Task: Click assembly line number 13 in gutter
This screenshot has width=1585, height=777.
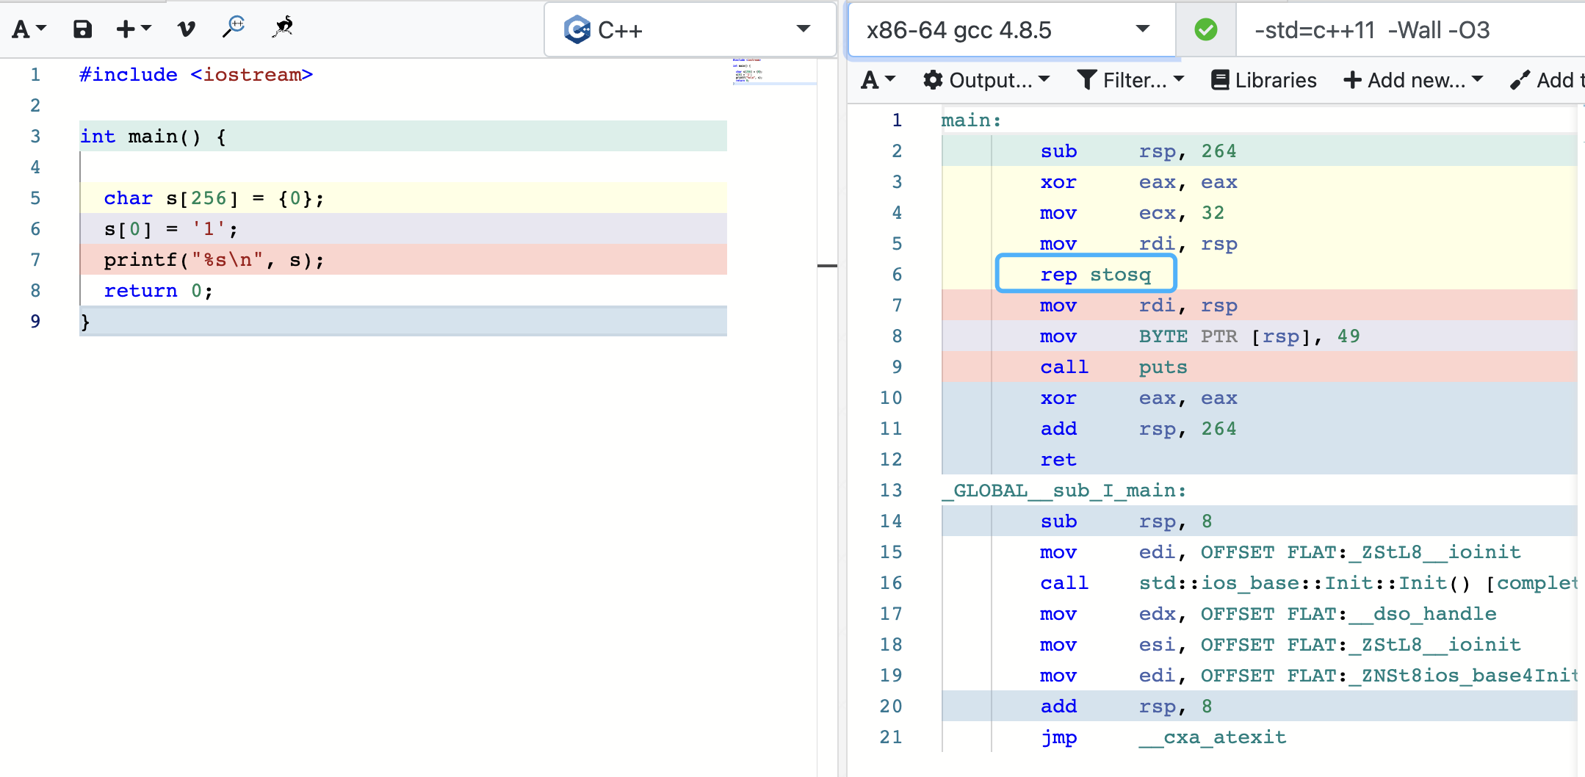Action: [891, 491]
